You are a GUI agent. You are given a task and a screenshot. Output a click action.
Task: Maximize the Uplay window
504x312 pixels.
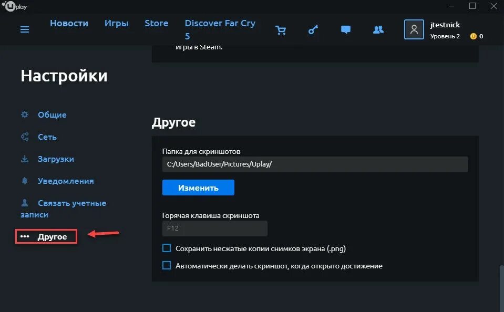[472, 6]
